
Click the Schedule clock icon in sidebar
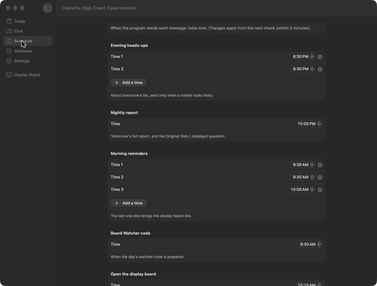point(9,41)
